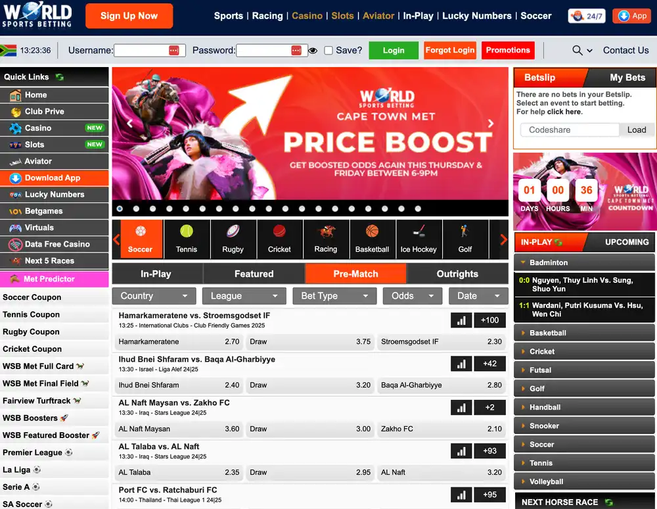This screenshot has width=657, height=509.
Task: Refresh Next Horse Race panel icon
Action: tap(609, 502)
